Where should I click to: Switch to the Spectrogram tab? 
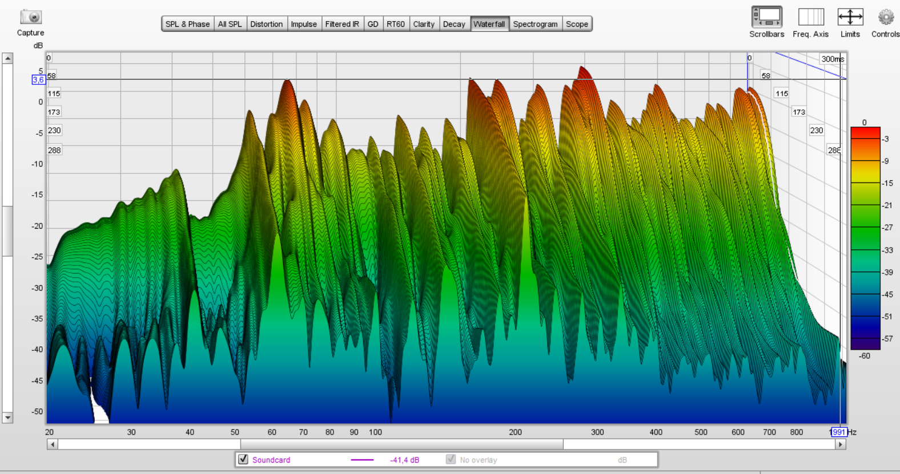(x=535, y=24)
